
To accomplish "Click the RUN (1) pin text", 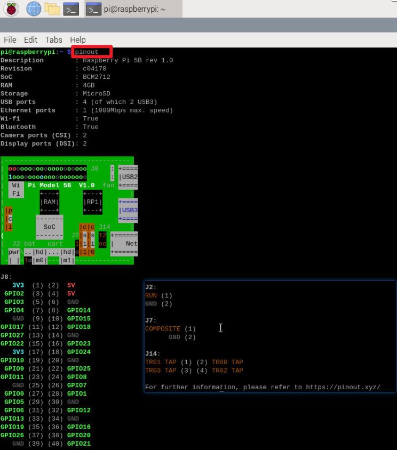I will pyautogui.click(x=158, y=295).
